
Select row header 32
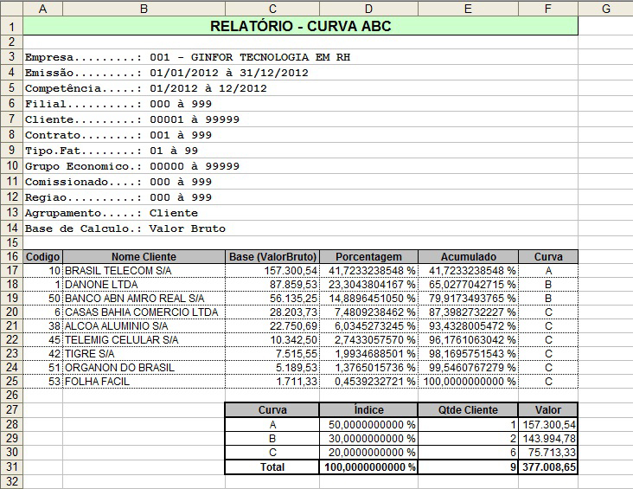12,481
